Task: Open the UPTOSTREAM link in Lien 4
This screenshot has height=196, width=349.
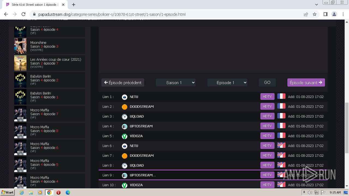Action: pyautogui.click(x=141, y=126)
